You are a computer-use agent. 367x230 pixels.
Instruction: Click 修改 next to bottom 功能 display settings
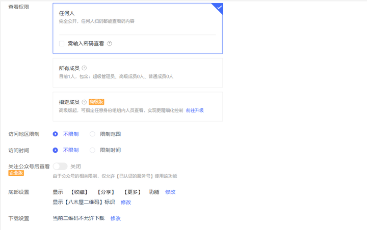tap(170, 192)
